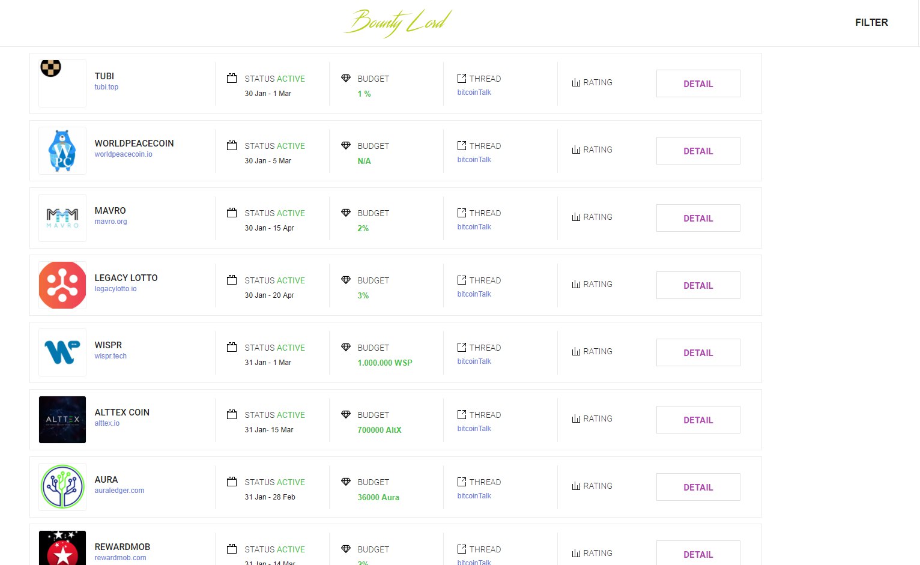Image resolution: width=920 pixels, height=565 pixels.
Task: Open ALTTEX COIN bitcoinTalk thread link
Action: point(474,429)
